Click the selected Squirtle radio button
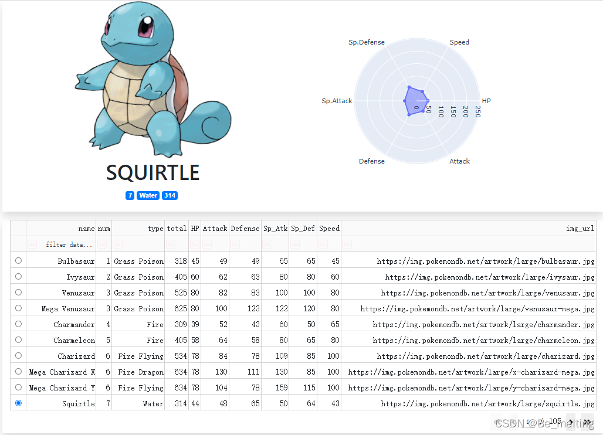 [x=18, y=403]
